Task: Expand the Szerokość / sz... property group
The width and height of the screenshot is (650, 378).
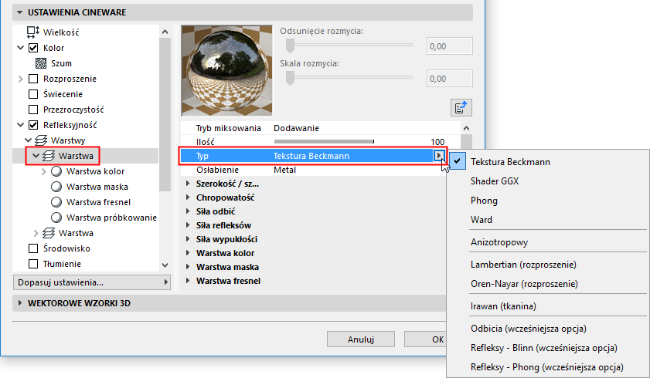Action: point(188,184)
